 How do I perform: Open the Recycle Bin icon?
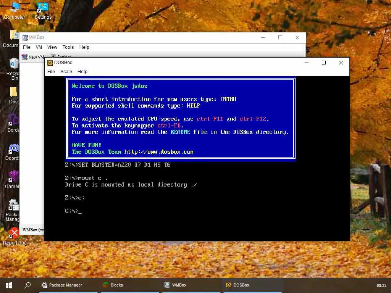coord(13,69)
